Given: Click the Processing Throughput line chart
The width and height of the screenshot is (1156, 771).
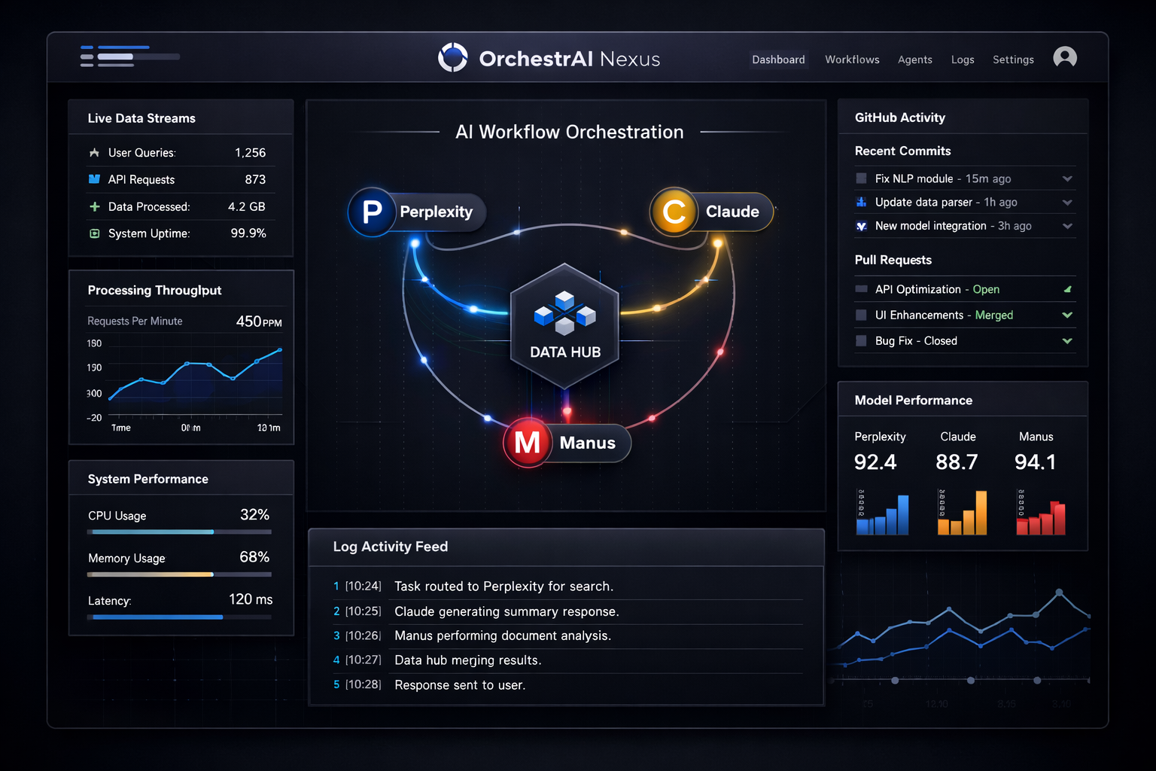Looking at the screenshot, I should click(x=196, y=375).
